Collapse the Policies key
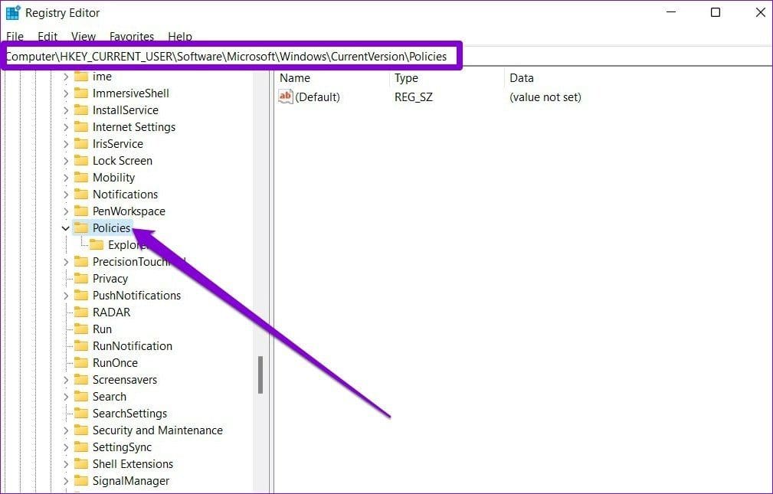773x494 pixels. click(x=65, y=228)
